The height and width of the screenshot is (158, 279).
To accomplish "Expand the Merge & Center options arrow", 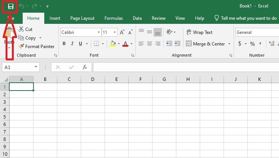I will pyautogui.click(x=230, y=44).
